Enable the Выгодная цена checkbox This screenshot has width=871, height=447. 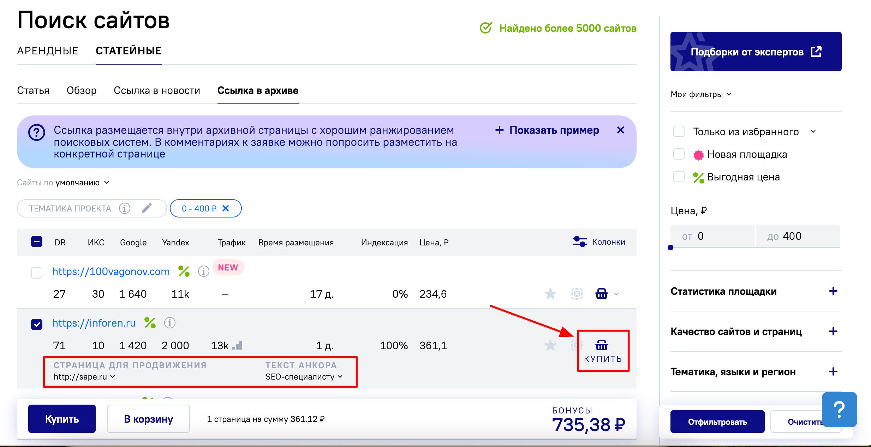click(679, 177)
